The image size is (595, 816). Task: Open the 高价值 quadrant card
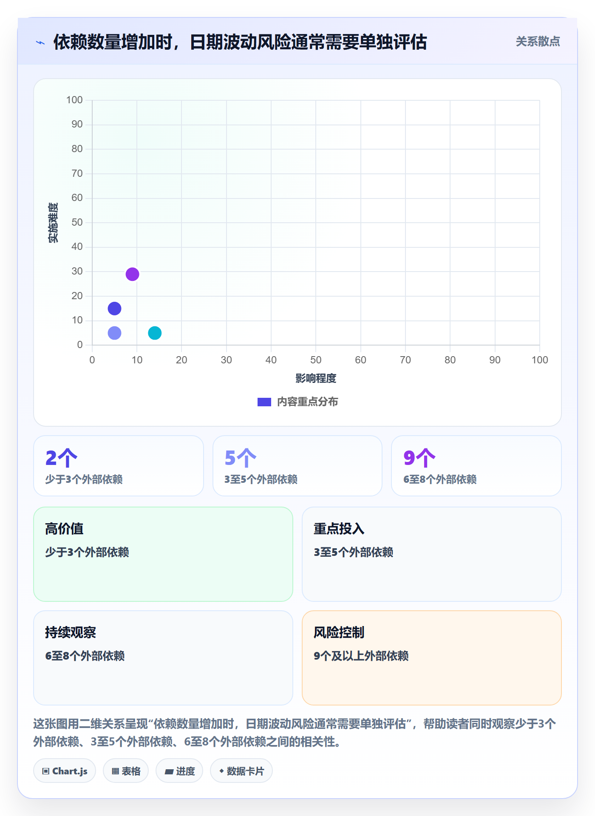click(x=163, y=554)
